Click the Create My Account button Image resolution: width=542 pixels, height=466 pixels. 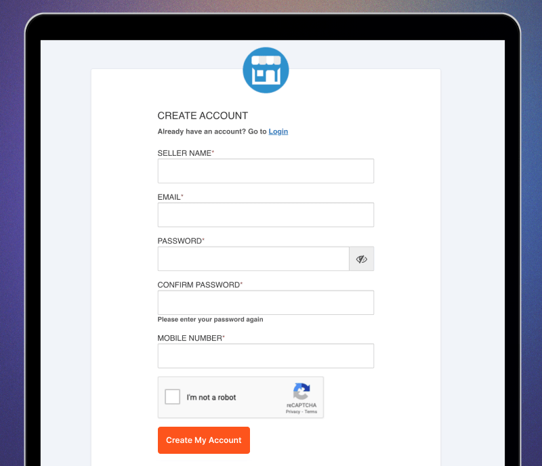pos(203,440)
